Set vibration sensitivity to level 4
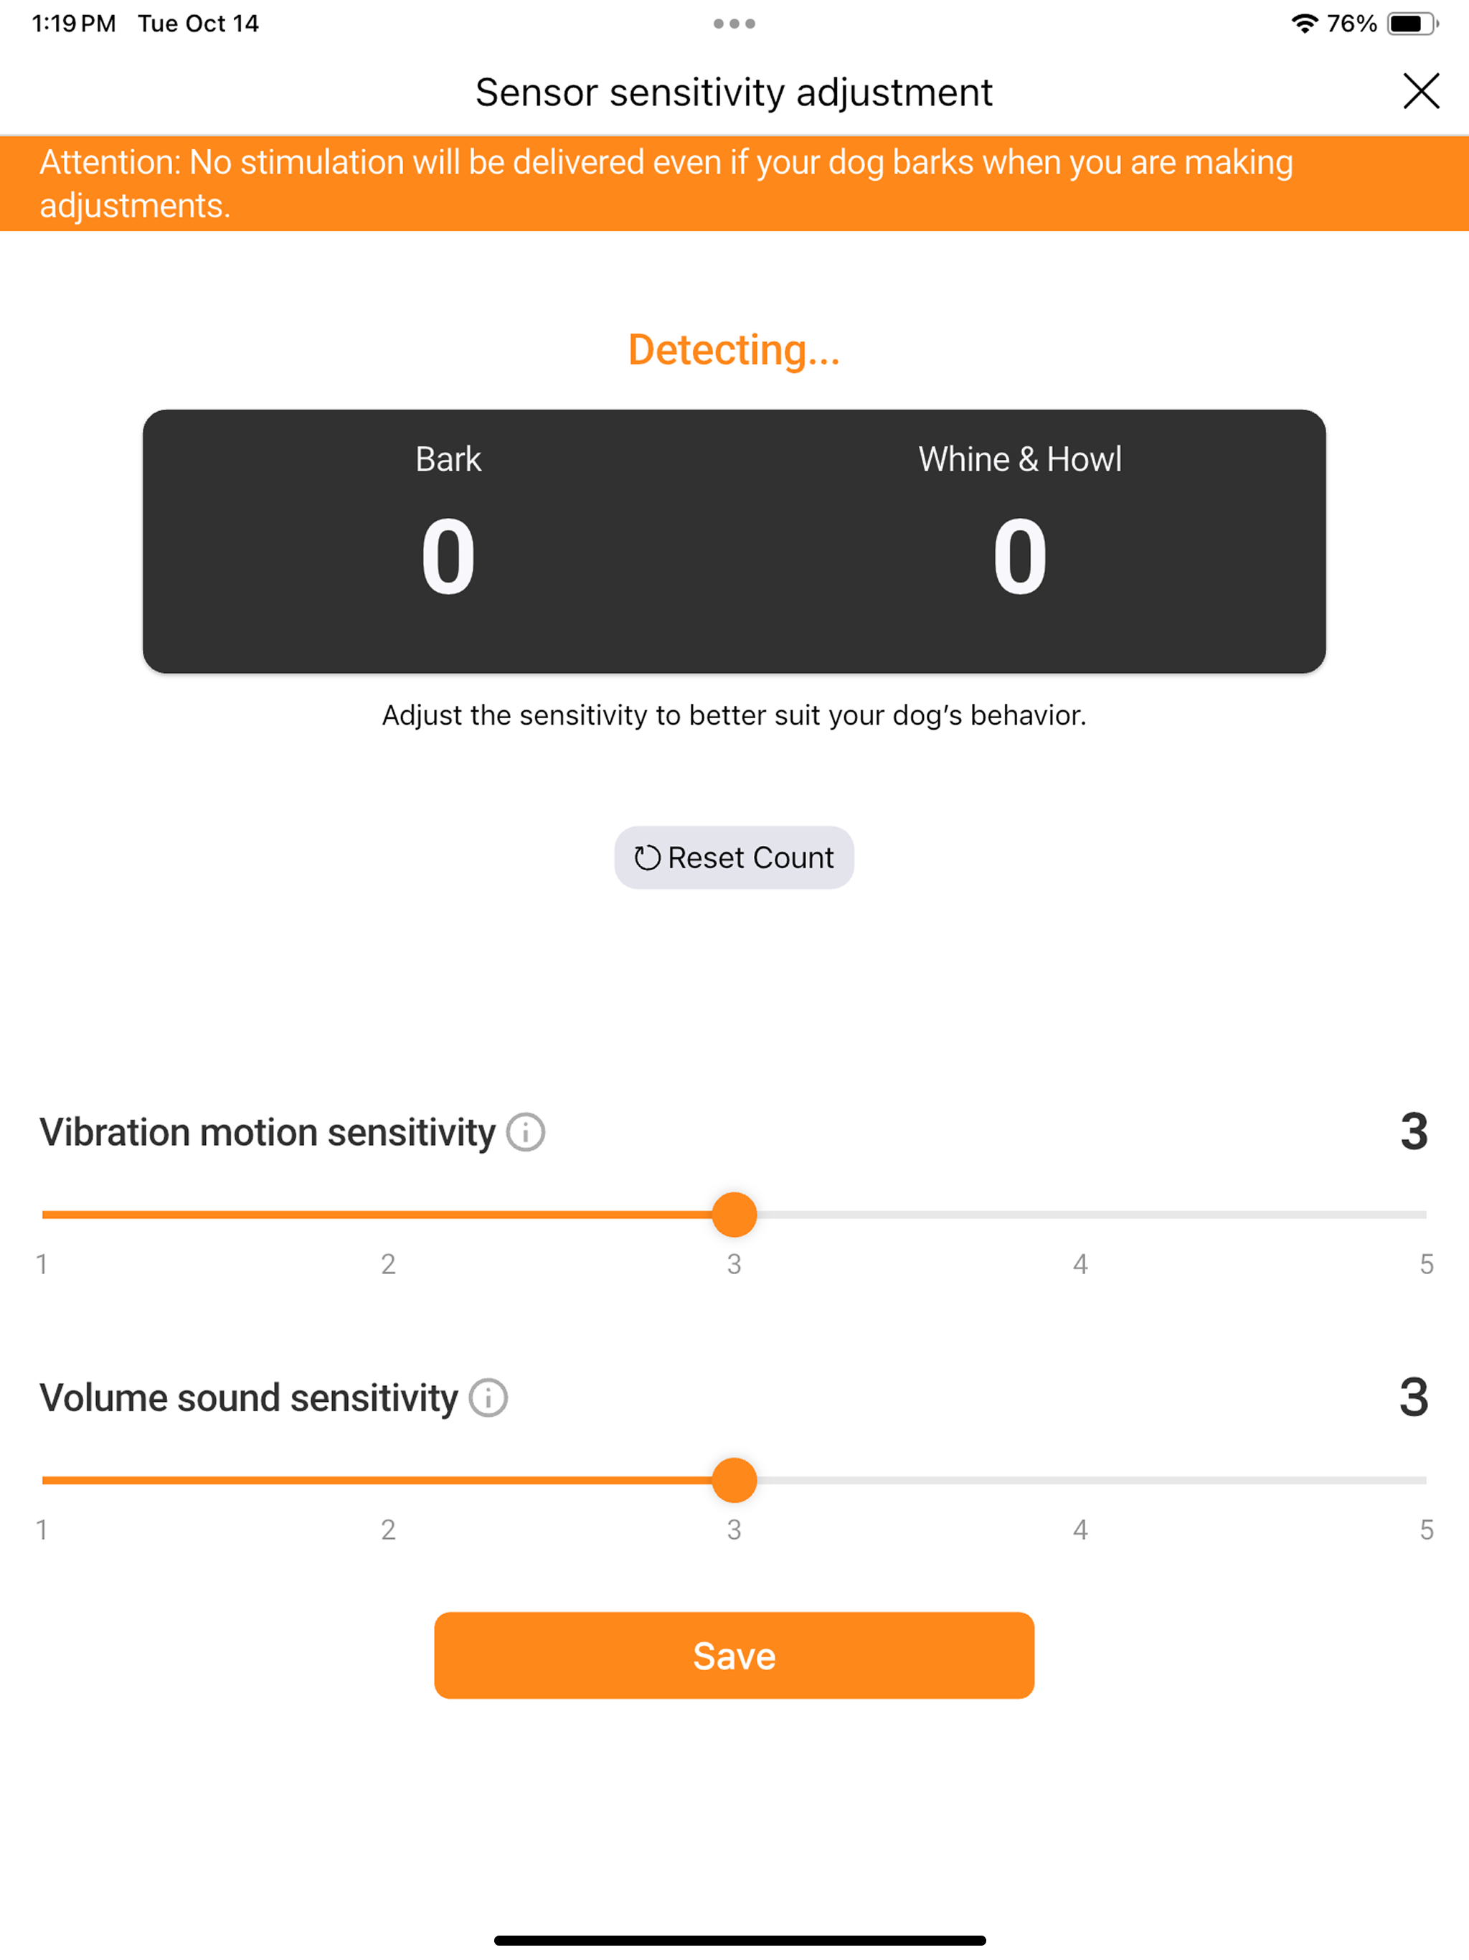The height and width of the screenshot is (1960, 1469). [x=1080, y=1215]
